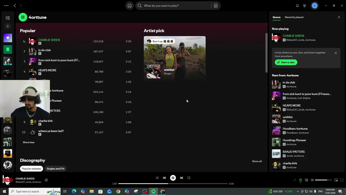Open Microsoft Edge from taskbar
Screen dimensions: 346x195
click(x=74, y=191)
